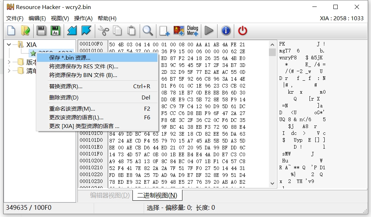The width and height of the screenshot is (371, 217).
Task: Click the XIA : 2058 : 1033 label
Action: coord(342,18)
